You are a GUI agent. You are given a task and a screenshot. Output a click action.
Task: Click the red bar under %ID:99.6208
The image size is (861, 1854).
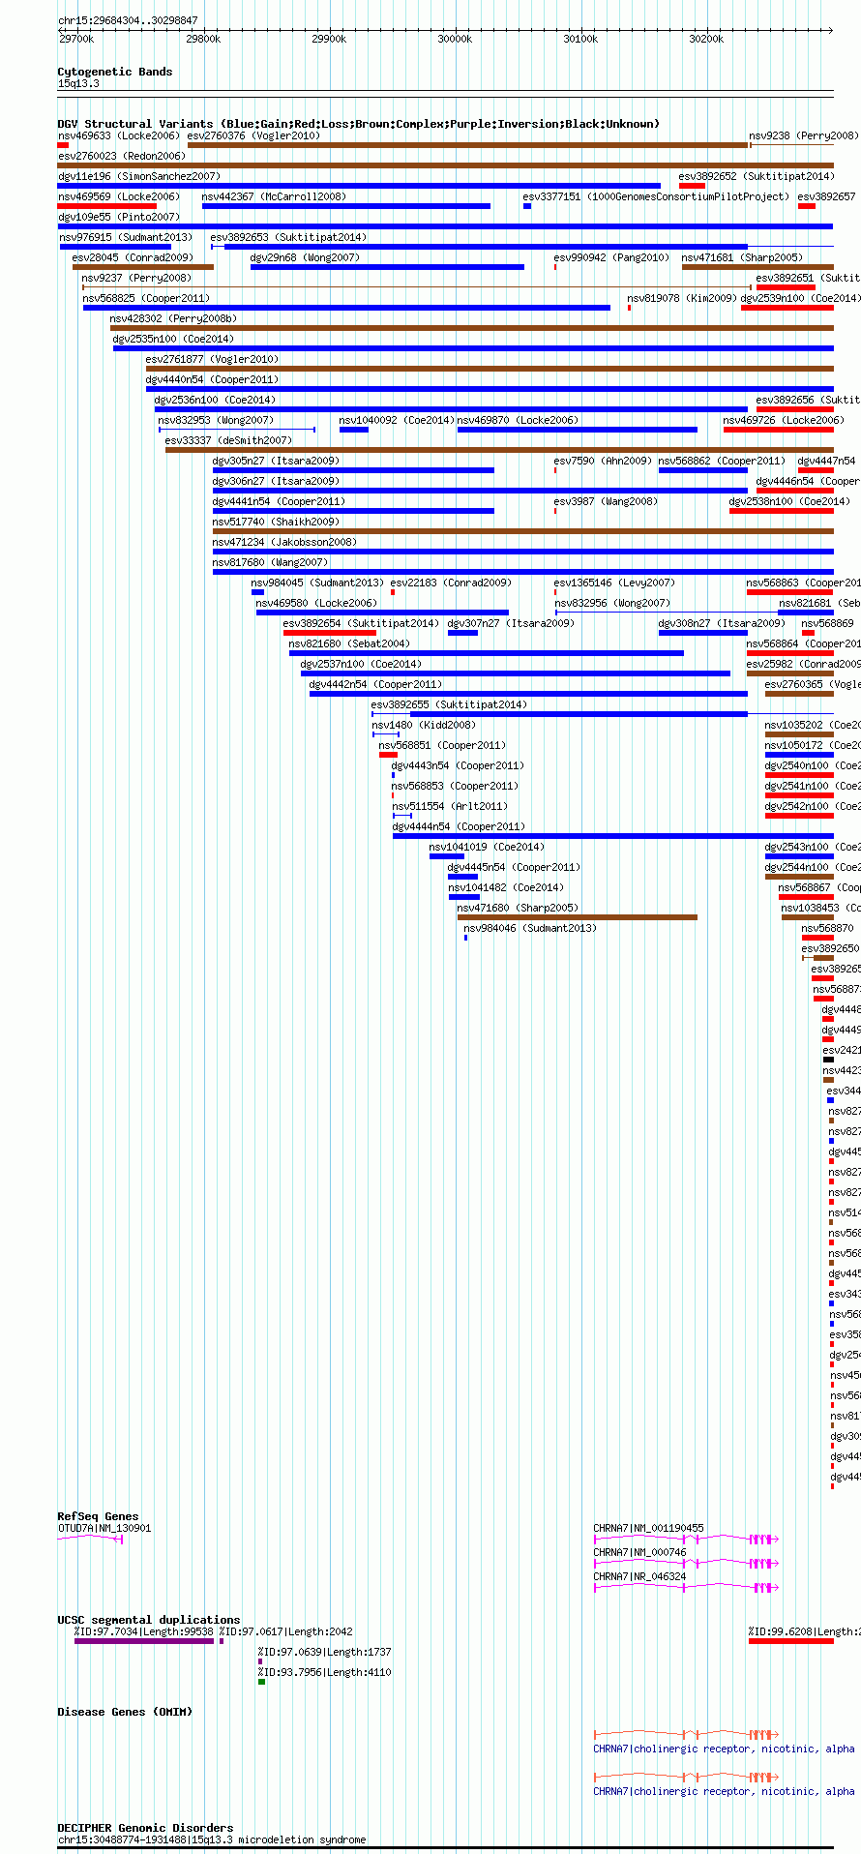point(790,1641)
